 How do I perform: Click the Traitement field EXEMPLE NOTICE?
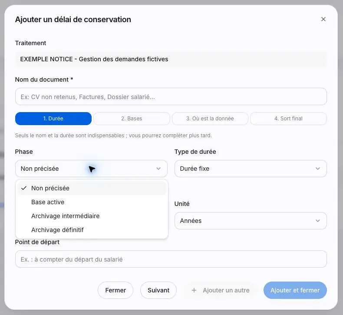[171, 59]
